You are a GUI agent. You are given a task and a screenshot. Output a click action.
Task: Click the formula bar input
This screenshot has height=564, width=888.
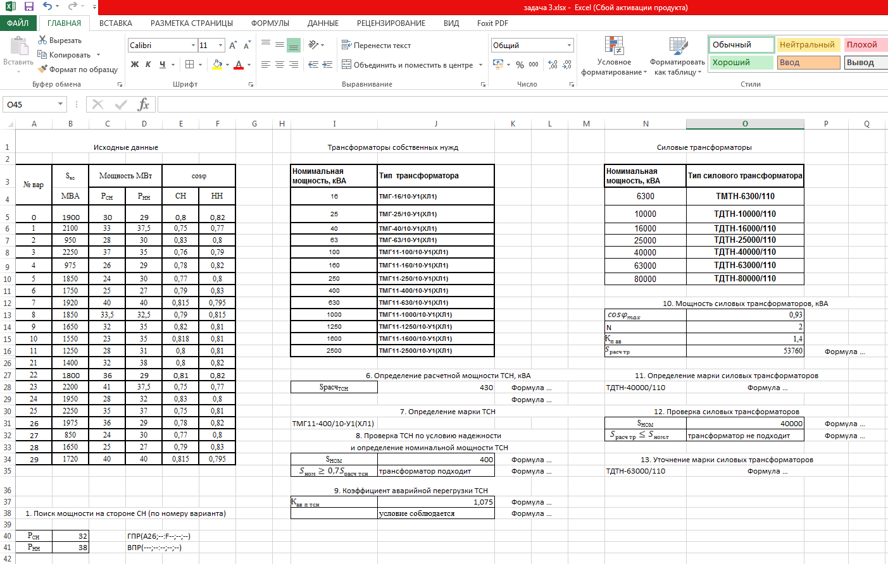coord(522,104)
